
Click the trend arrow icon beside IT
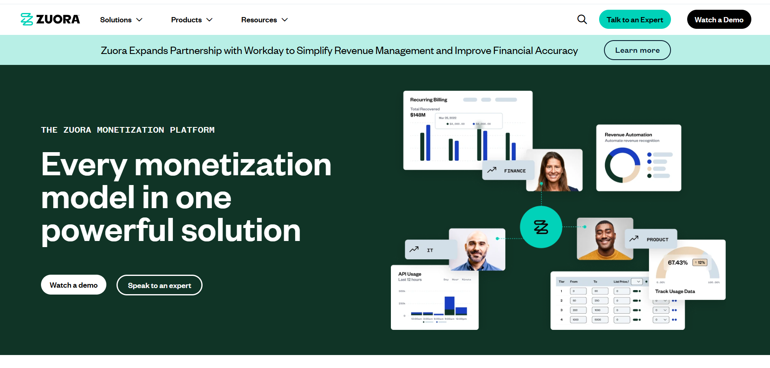tap(414, 250)
